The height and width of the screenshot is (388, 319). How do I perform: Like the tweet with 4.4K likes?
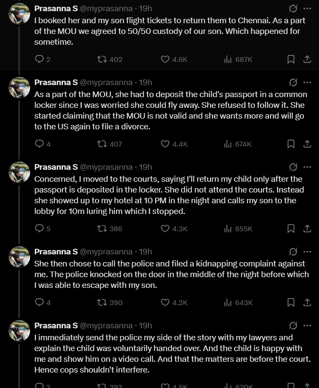click(x=165, y=144)
